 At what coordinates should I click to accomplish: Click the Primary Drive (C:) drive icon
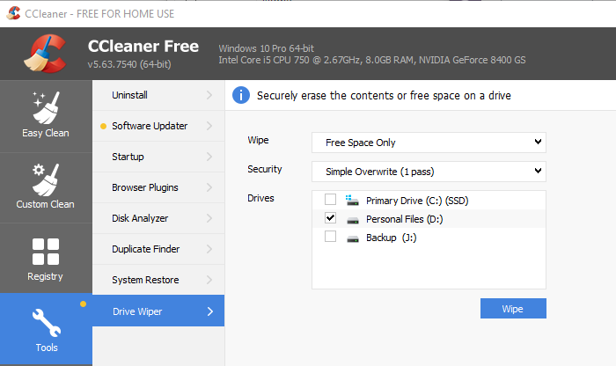(x=353, y=201)
